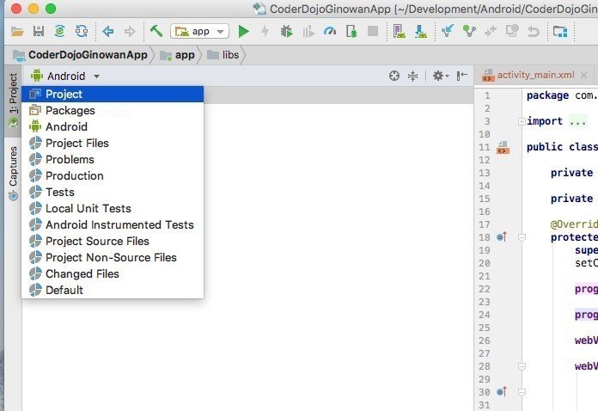Hide the Project panel with the hide icon

(x=462, y=76)
